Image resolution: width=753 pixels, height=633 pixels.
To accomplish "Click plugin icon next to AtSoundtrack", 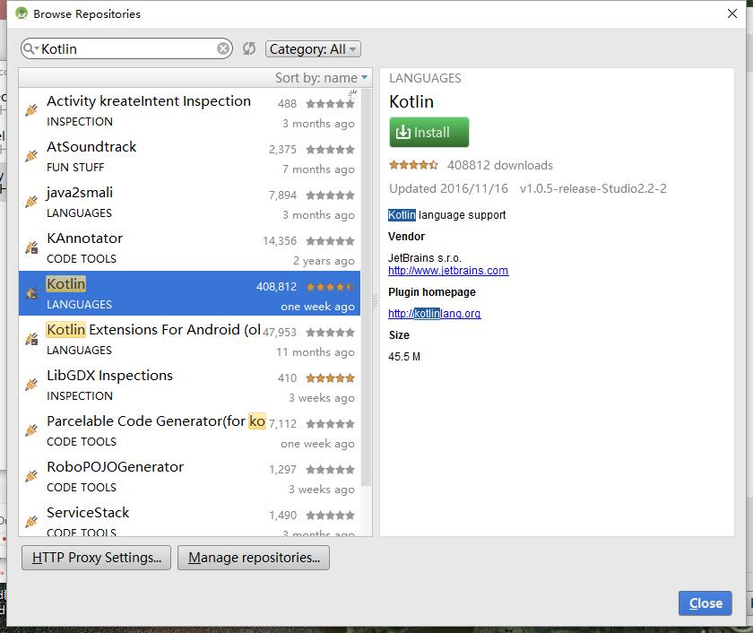I will click(x=31, y=156).
